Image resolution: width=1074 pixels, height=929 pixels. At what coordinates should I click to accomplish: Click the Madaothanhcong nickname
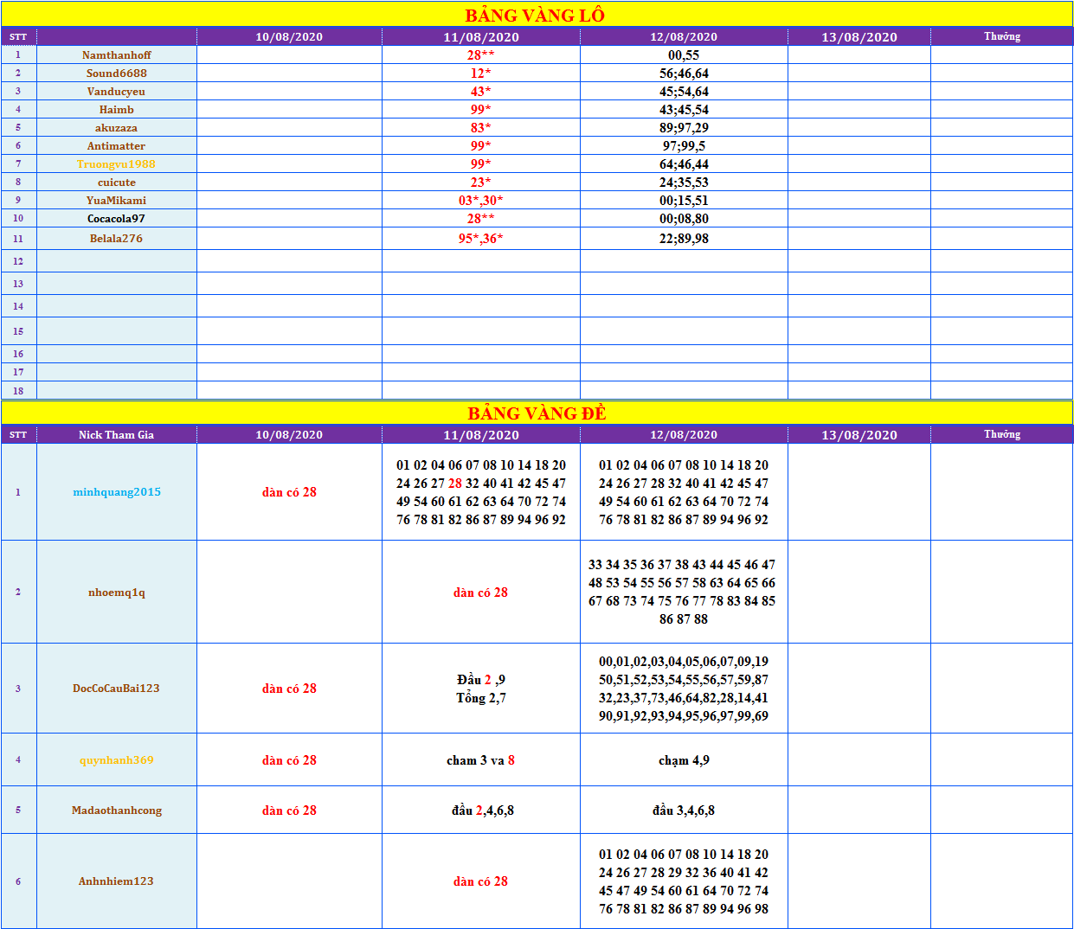tap(116, 810)
